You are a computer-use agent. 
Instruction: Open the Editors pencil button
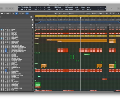[x=13, y=8]
